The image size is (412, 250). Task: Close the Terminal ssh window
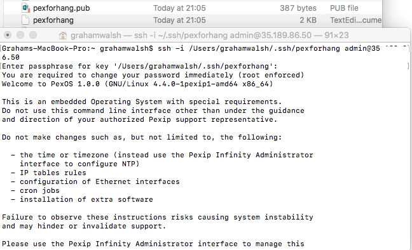8,35
